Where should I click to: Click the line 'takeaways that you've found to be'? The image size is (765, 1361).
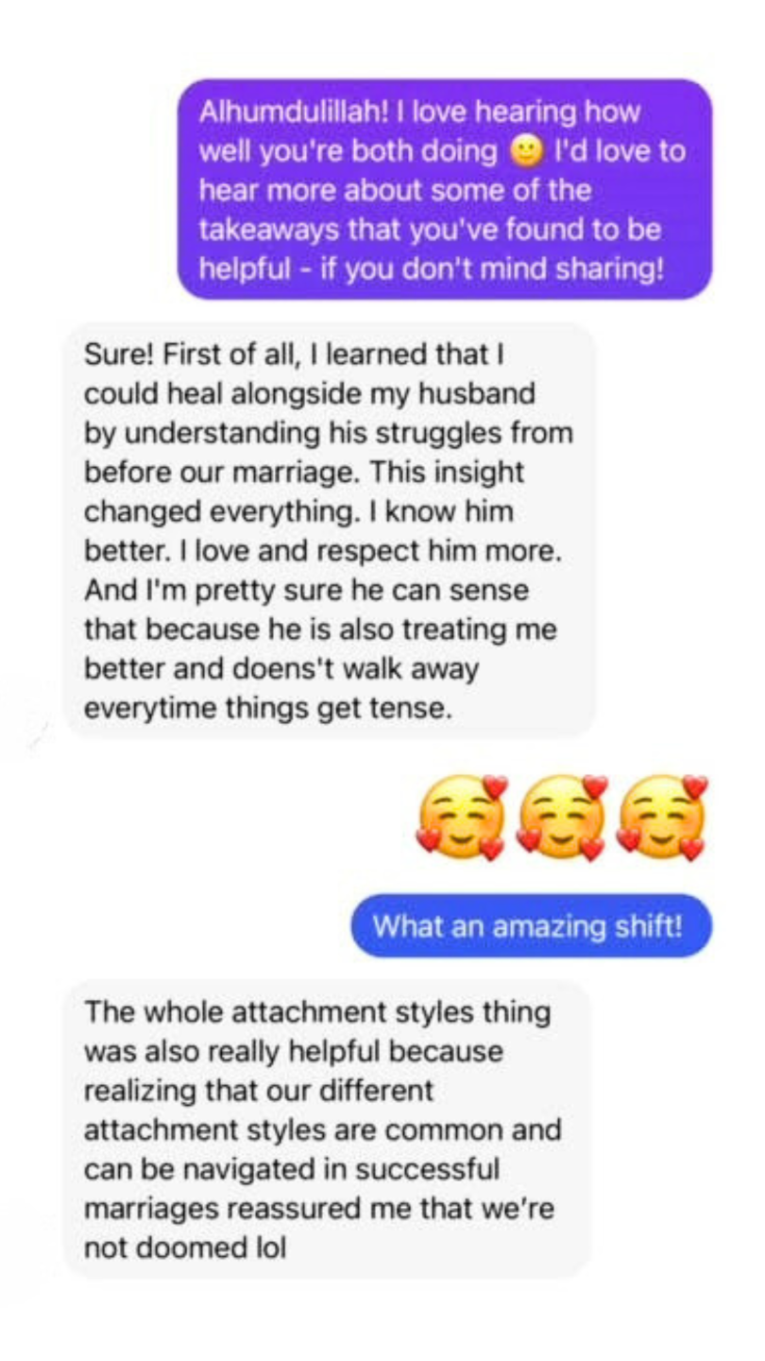click(x=431, y=229)
